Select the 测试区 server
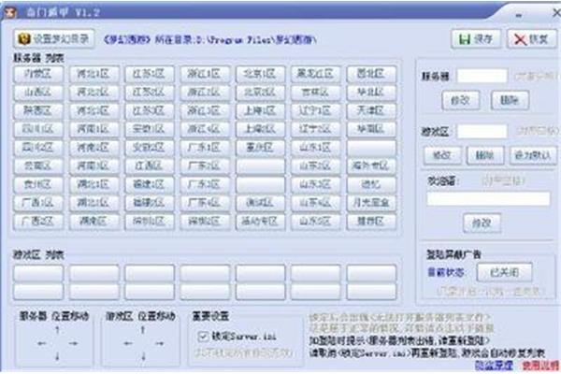The width and height of the screenshot is (561, 374). [x=260, y=203]
